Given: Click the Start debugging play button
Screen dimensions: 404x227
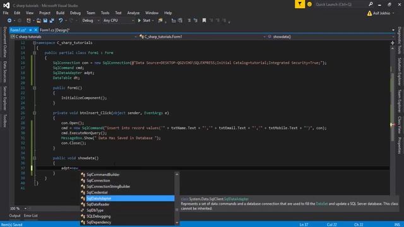Looking at the screenshot, I should (x=140, y=20).
